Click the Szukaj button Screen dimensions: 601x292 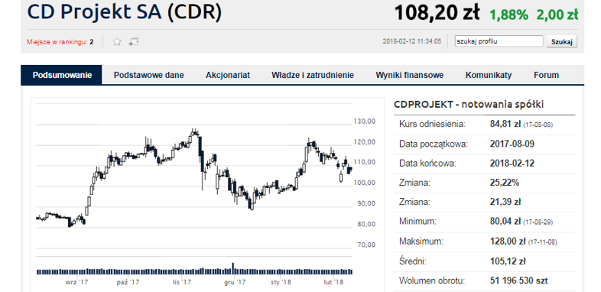[x=561, y=41]
